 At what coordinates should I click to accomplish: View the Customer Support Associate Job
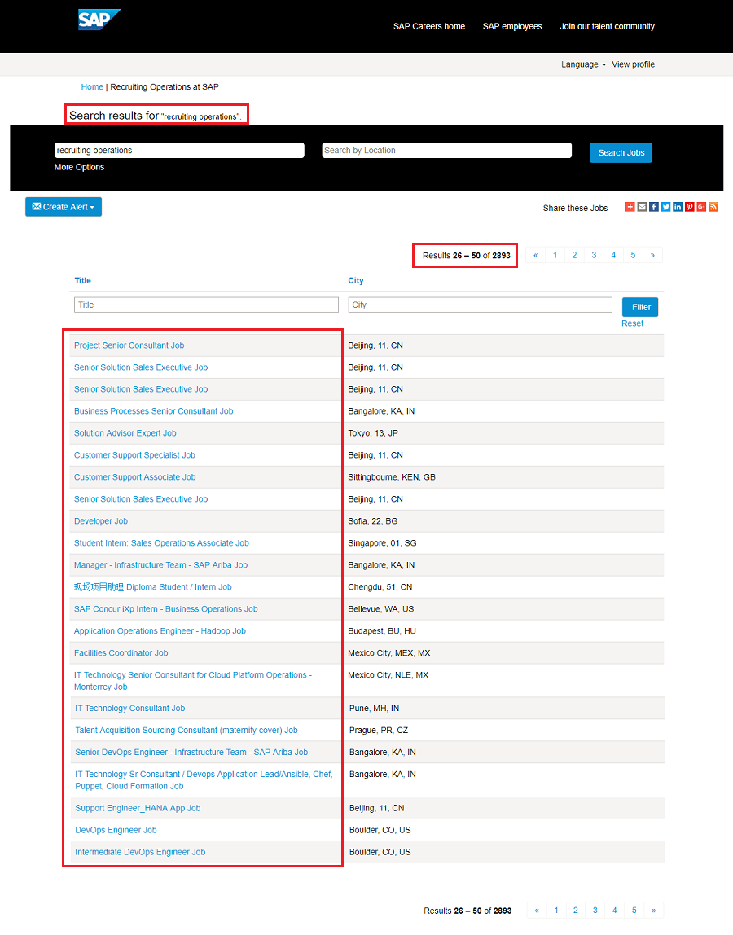click(x=135, y=477)
